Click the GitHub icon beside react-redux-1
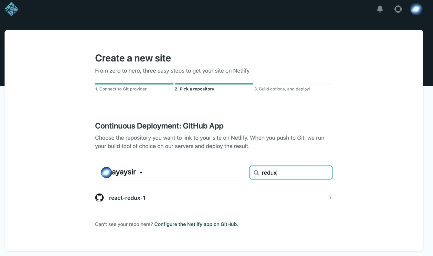Image resolution: width=433 pixels, height=256 pixels. coord(99,198)
